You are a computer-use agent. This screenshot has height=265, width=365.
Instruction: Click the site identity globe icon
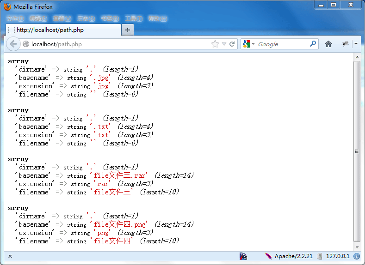(x=26, y=44)
